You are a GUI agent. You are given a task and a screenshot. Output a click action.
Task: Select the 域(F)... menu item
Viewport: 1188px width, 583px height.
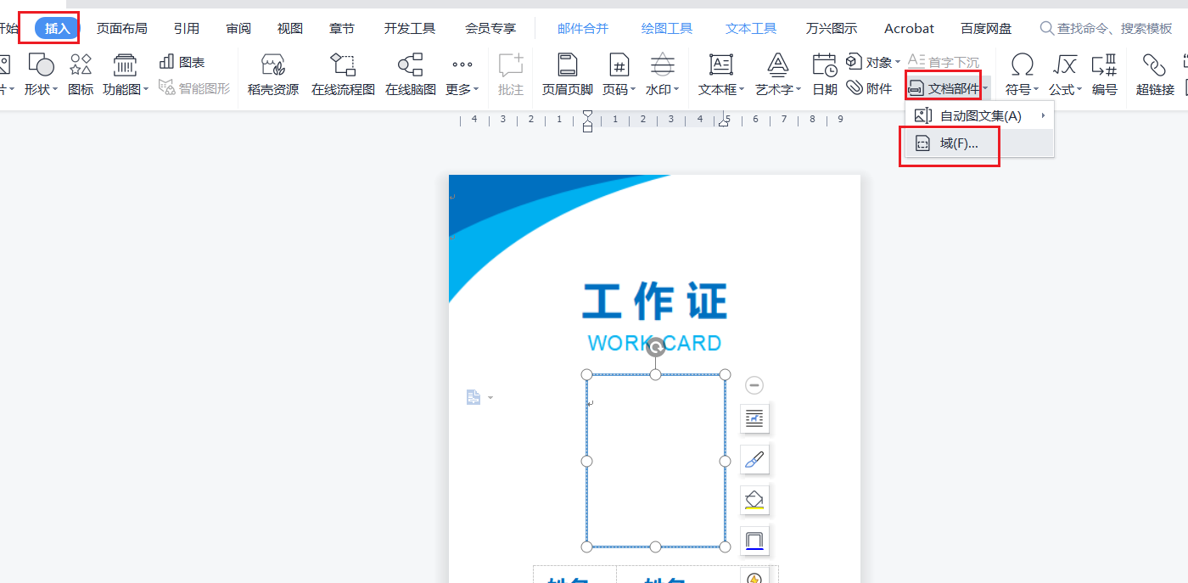click(958, 143)
